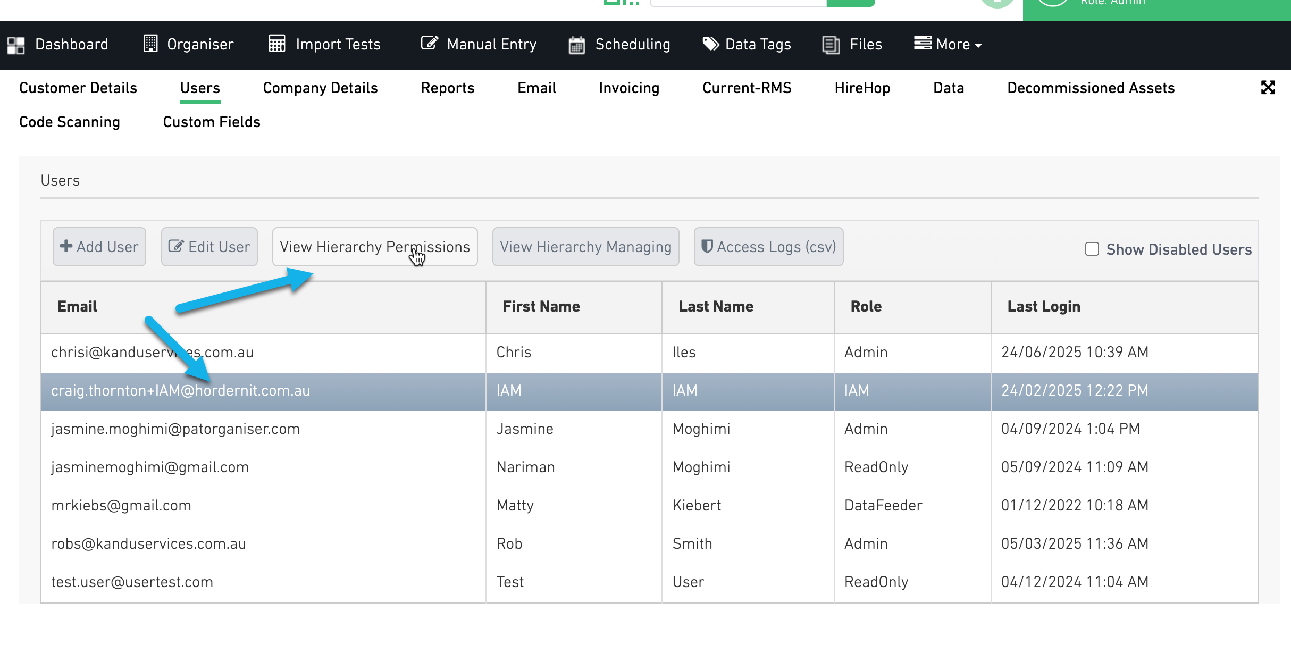The image size is (1291, 670).
Task: Select the mrkiebs@gmail.com row
Action: click(x=650, y=506)
